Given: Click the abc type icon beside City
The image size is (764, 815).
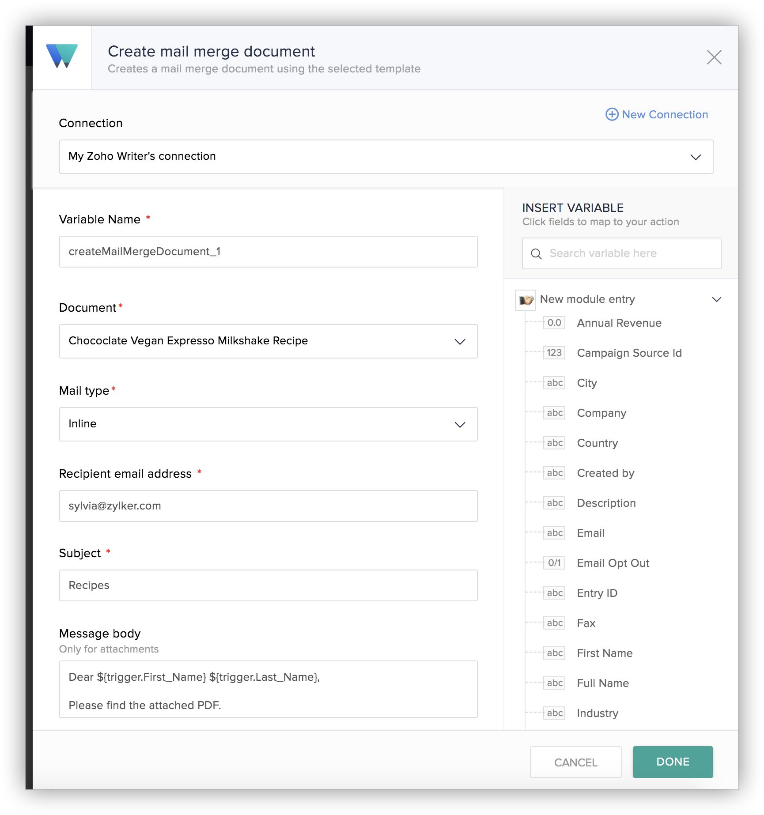Looking at the screenshot, I should click(555, 383).
